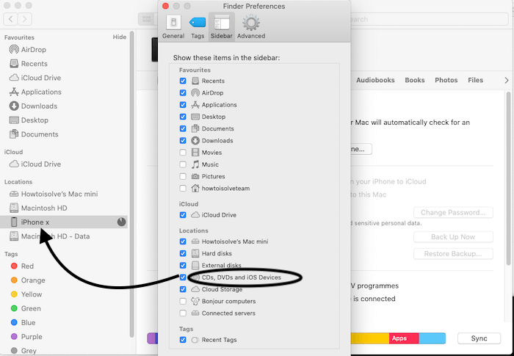Click the Movies icon in preferences list
514x356 pixels.
pyautogui.click(x=195, y=153)
